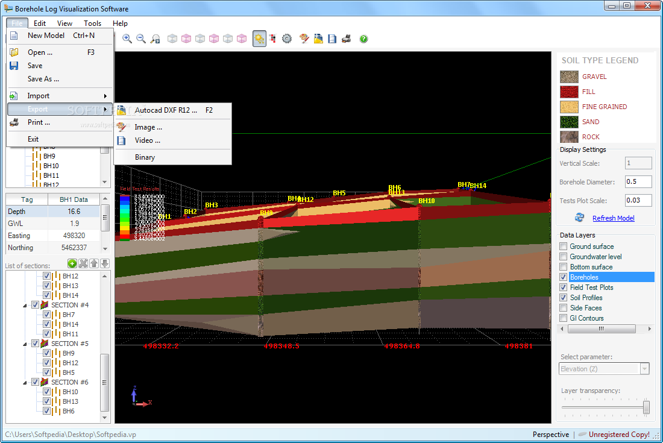Click the blue refresh arrows icon
This screenshot has height=443, width=663.
coord(579,217)
